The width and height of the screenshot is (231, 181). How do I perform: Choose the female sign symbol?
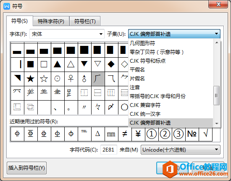(71, 79)
